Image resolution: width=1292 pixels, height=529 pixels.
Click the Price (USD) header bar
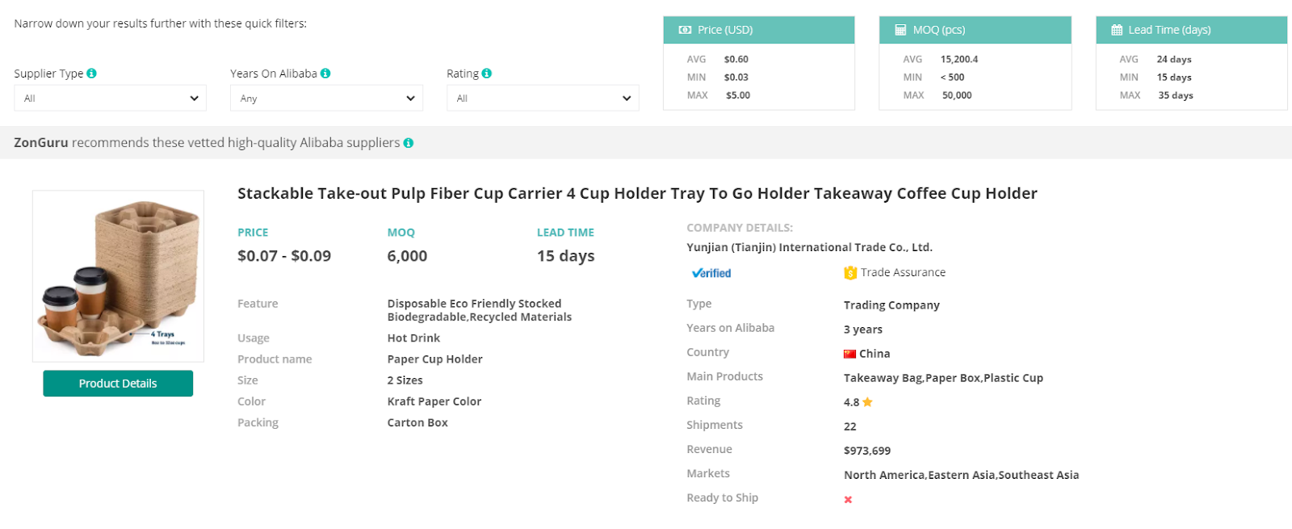(759, 30)
